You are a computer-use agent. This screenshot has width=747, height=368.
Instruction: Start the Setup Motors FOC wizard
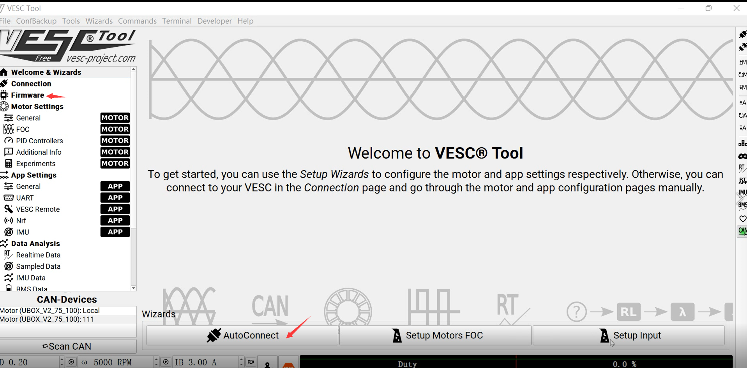(x=435, y=335)
